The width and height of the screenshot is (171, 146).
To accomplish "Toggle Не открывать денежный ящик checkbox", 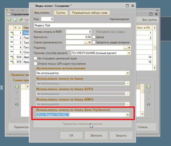I will (35, 58).
